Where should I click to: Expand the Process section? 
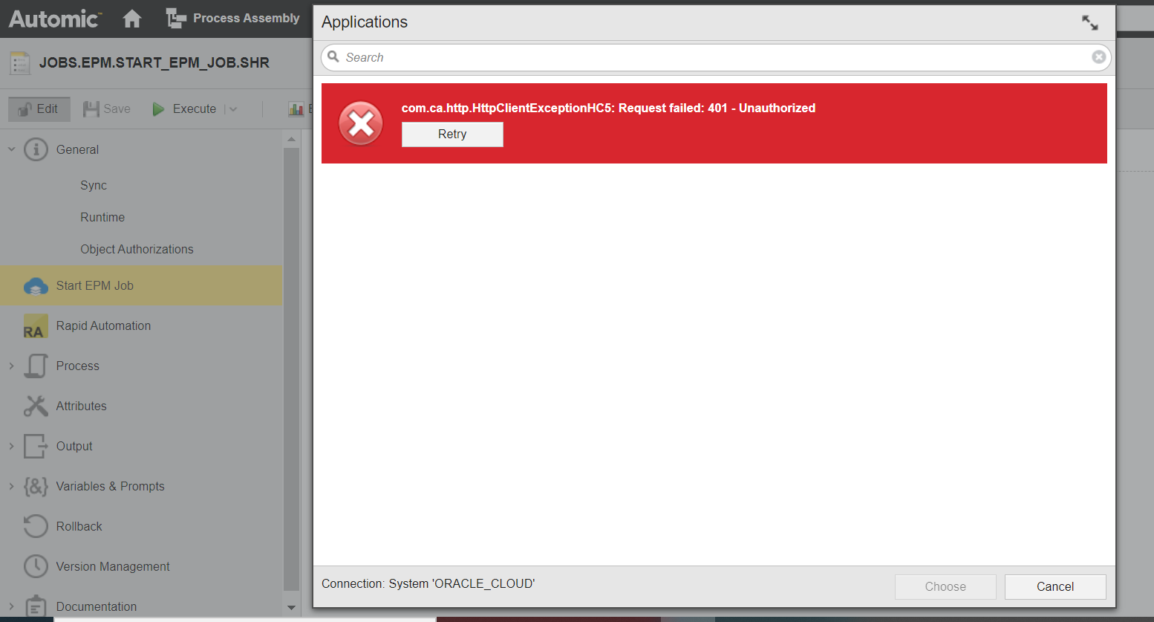[11, 366]
